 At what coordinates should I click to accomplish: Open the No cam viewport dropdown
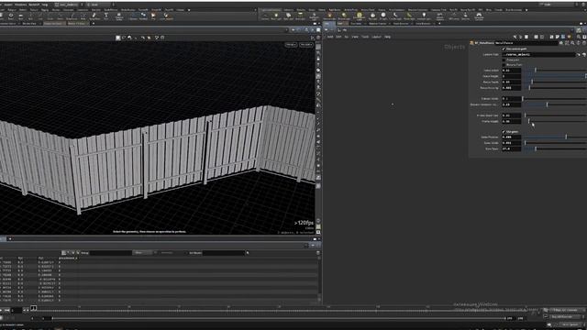pyautogui.click(x=306, y=45)
